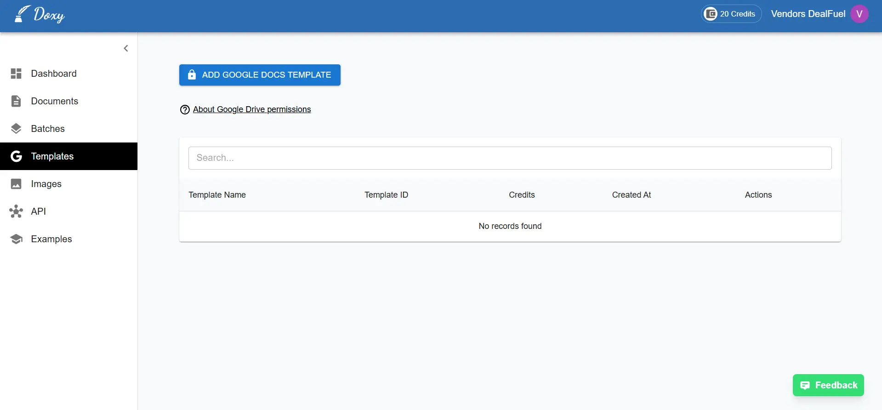Go to API page label
Image resolution: width=882 pixels, height=410 pixels.
pyautogui.click(x=39, y=211)
